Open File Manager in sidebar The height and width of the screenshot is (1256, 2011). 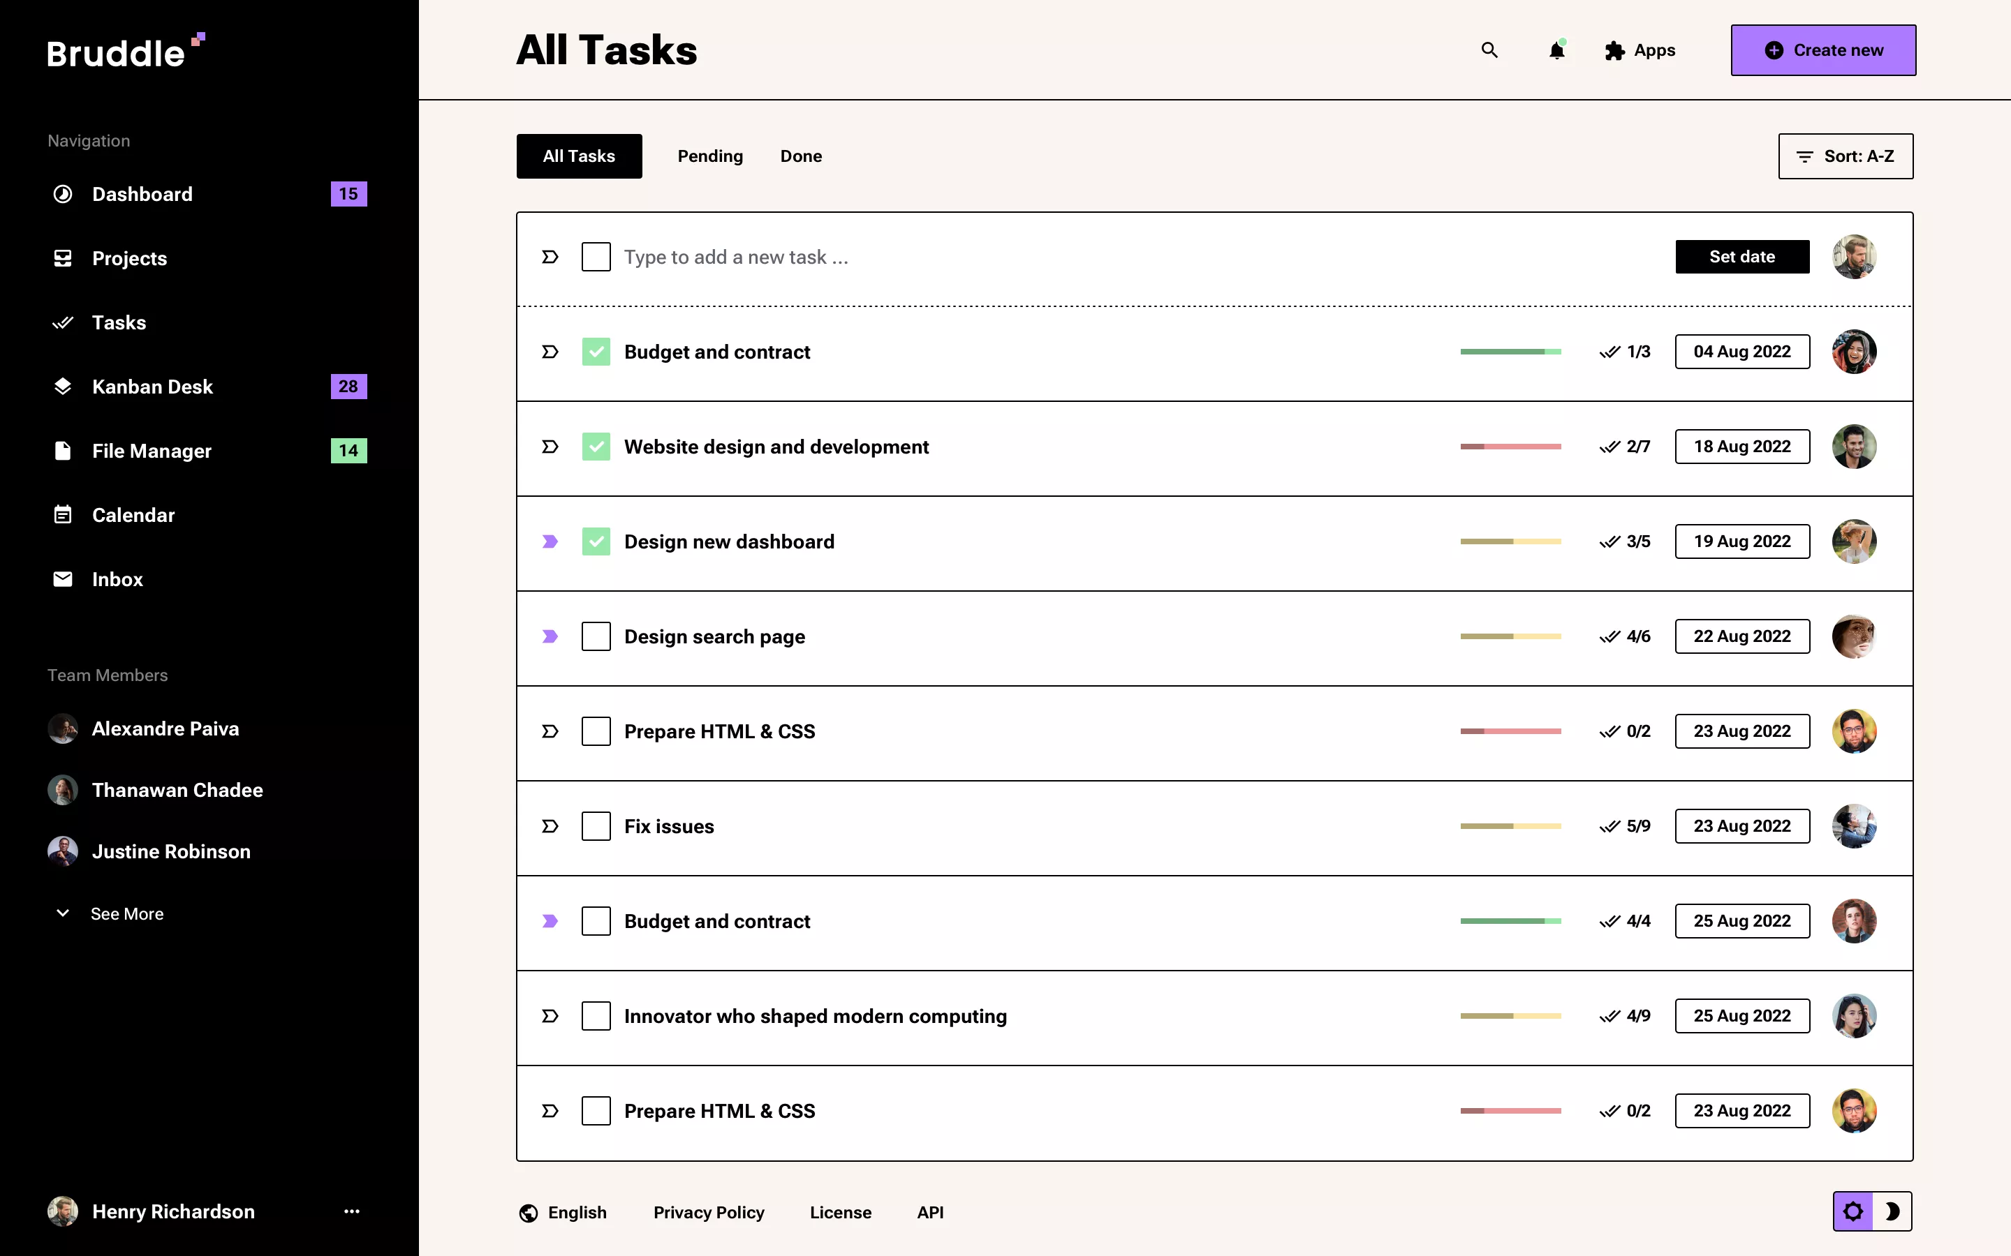pos(152,450)
